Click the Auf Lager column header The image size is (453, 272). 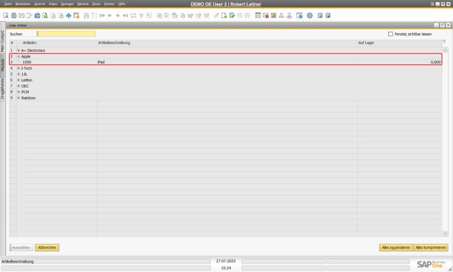pos(366,43)
